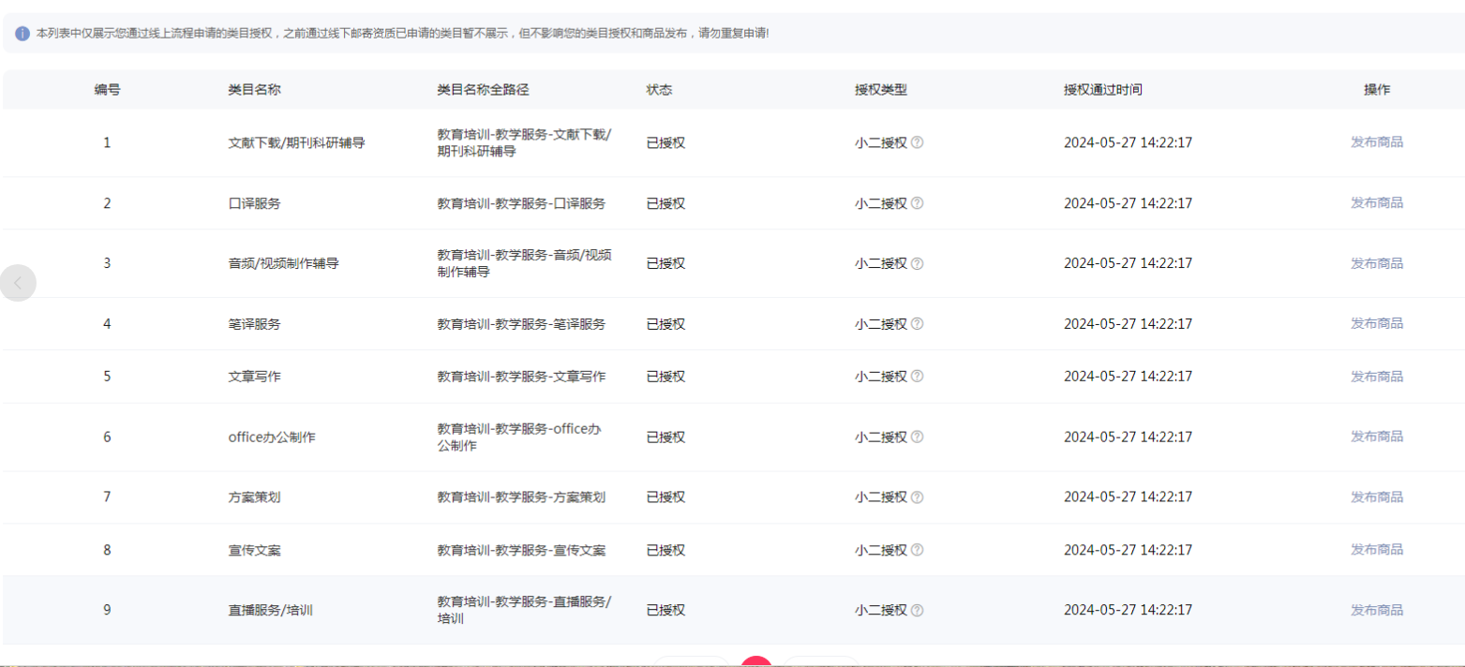Publish product under 方案策划 category
The width and height of the screenshot is (1465, 667).
pyautogui.click(x=1376, y=497)
